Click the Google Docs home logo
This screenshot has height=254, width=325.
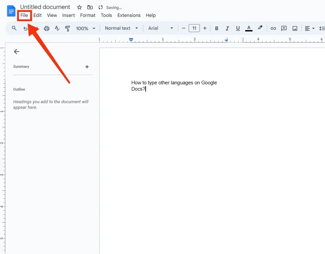[x=11, y=11]
